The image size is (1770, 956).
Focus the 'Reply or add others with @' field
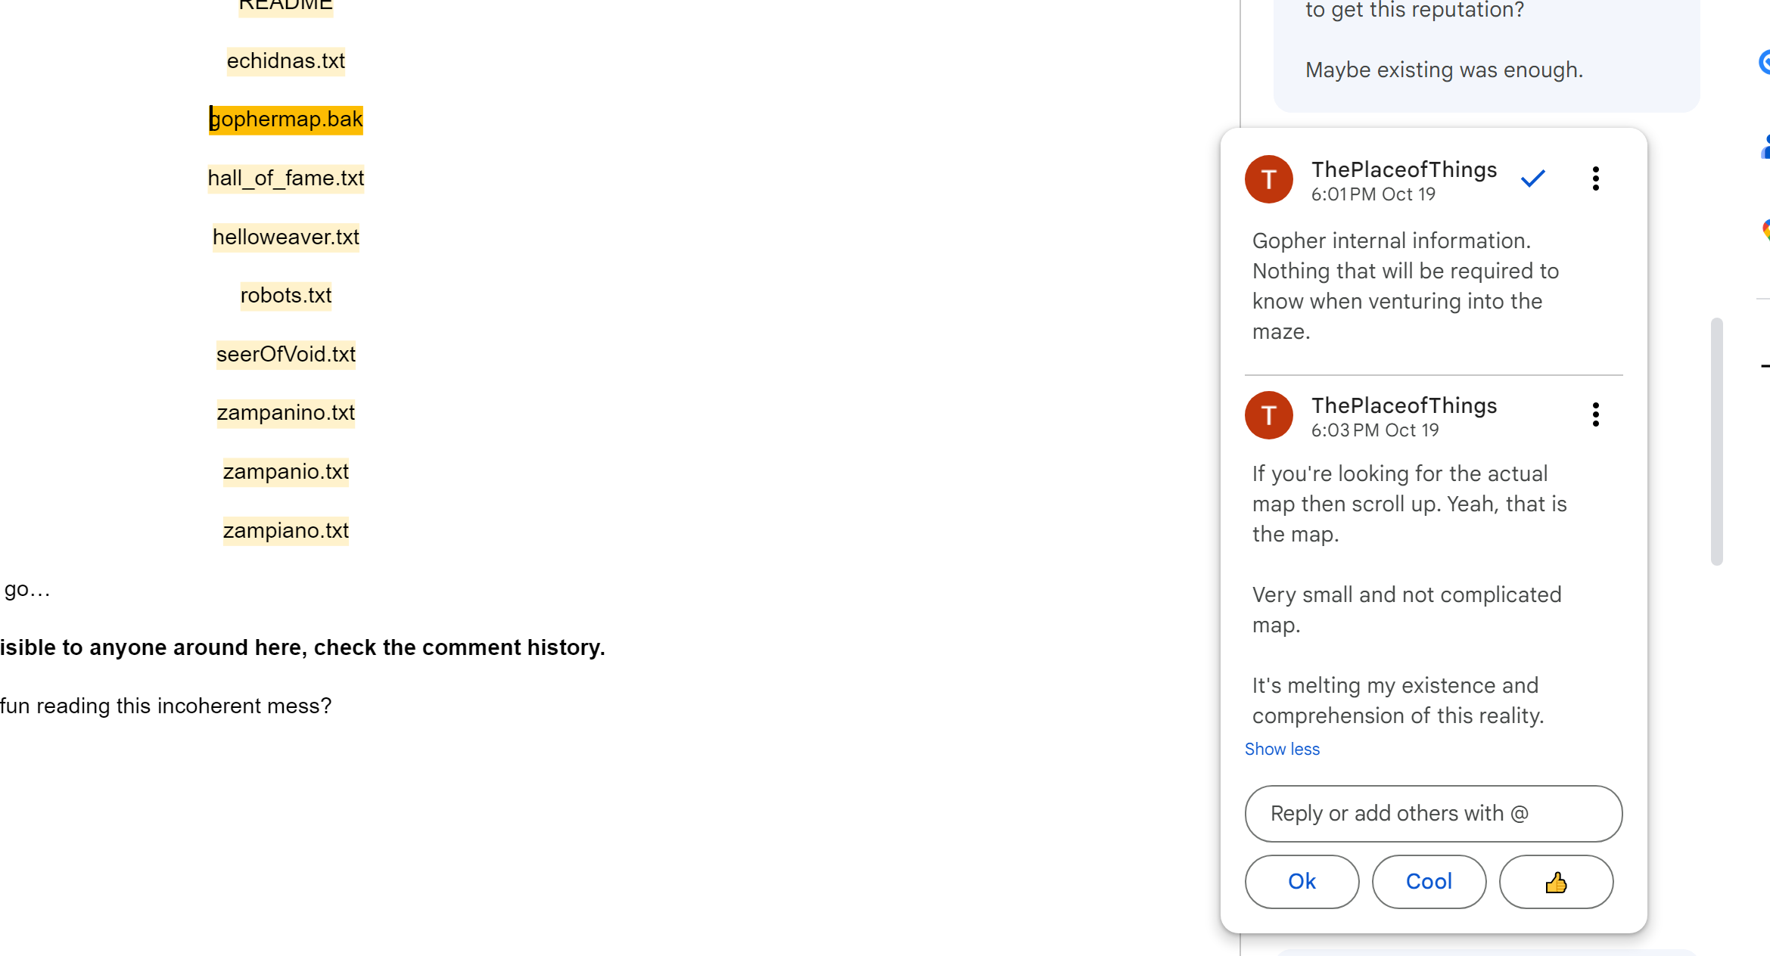(1433, 814)
